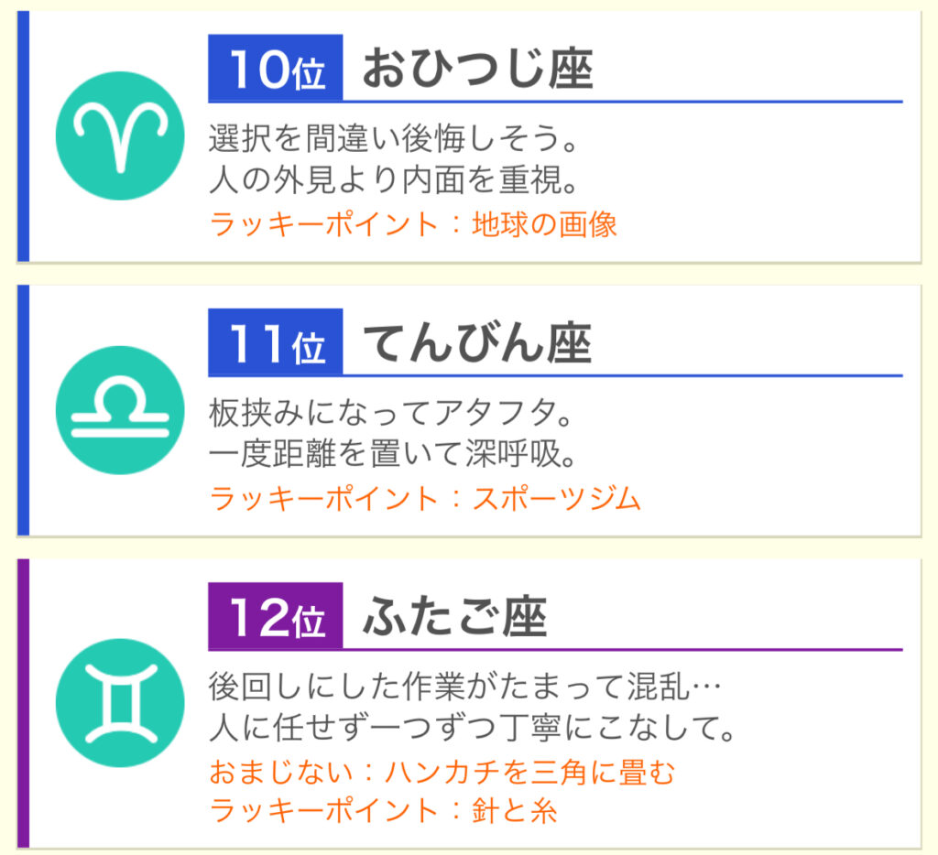
Task: Open the てんびん座 heading
Action: (477, 343)
